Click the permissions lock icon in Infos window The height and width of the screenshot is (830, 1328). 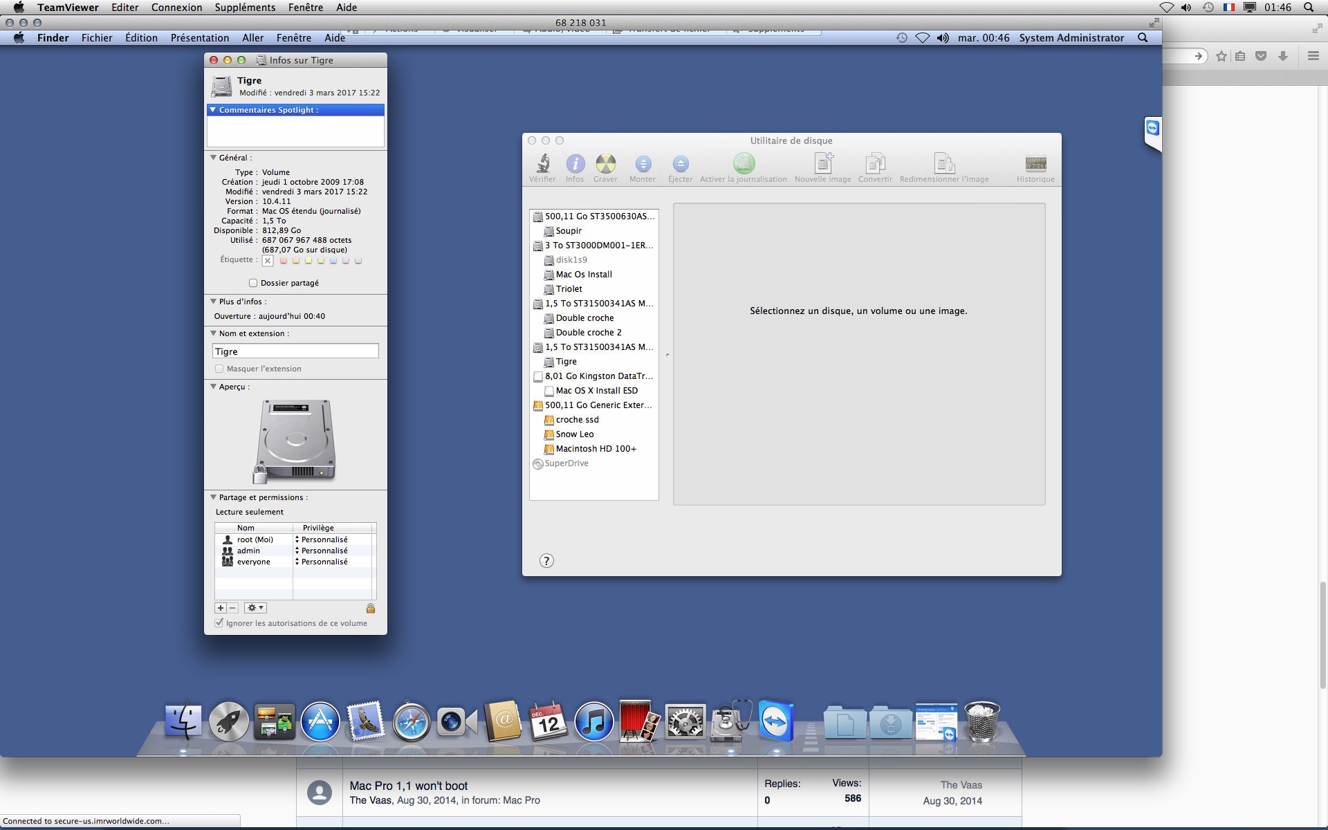click(x=371, y=608)
